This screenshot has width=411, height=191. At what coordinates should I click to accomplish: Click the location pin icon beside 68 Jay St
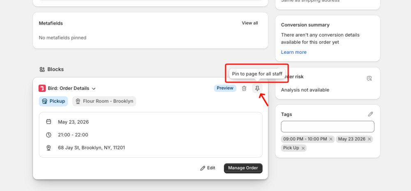[x=48, y=148]
